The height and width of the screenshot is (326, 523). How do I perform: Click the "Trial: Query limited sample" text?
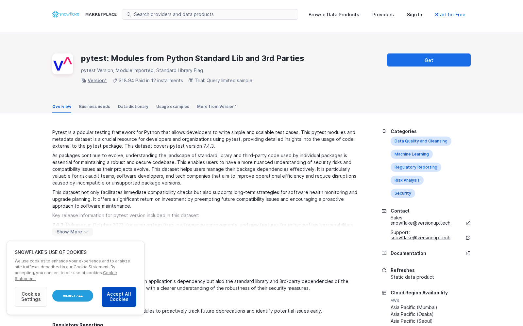point(224,81)
